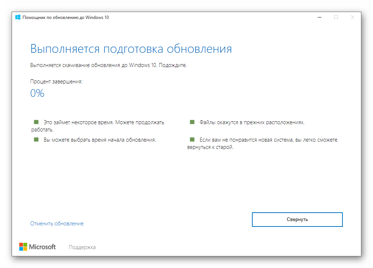Click the Свернуть button
This screenshot has width=373, height=268.
click(297, 220)
